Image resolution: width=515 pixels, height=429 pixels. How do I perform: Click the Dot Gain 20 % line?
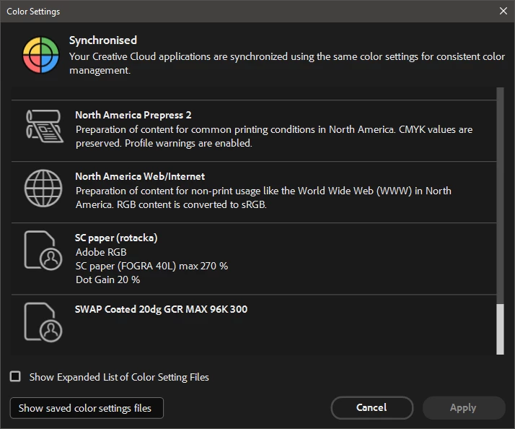click(x=107, y=279)
